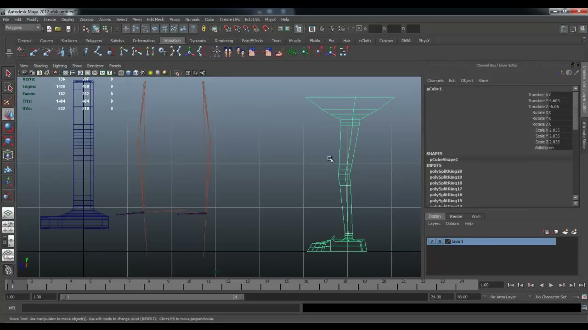Image resolution: width=588 pixels, height=330 pixels.
Task: Open the No Character Set dropdown
Action: pyautogui.click(x=554, y=297)
